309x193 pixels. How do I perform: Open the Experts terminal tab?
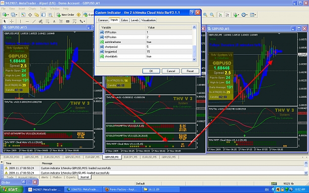click(71, 177)
